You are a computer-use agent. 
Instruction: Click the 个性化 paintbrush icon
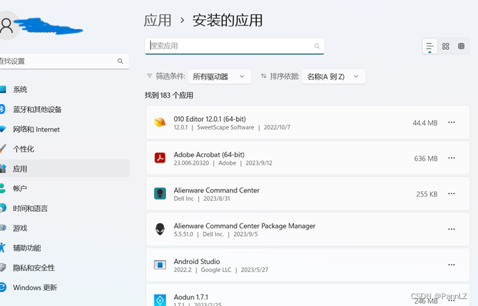[x=3, y=149]
